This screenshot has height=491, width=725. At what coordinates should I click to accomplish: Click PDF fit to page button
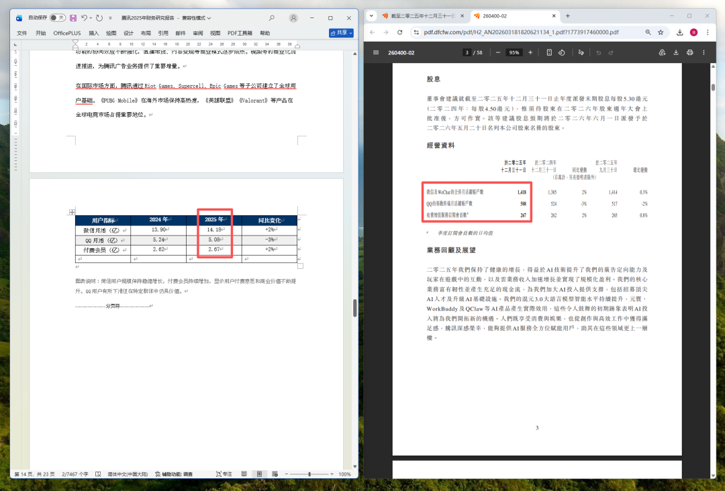coord(549,53)
